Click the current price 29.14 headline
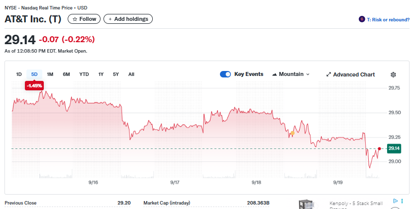418x209 pixels. click(20, 40)
